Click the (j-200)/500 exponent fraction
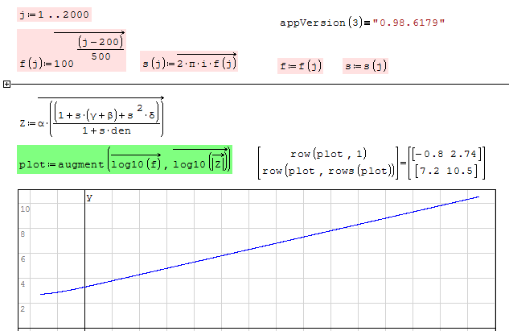 101,48
